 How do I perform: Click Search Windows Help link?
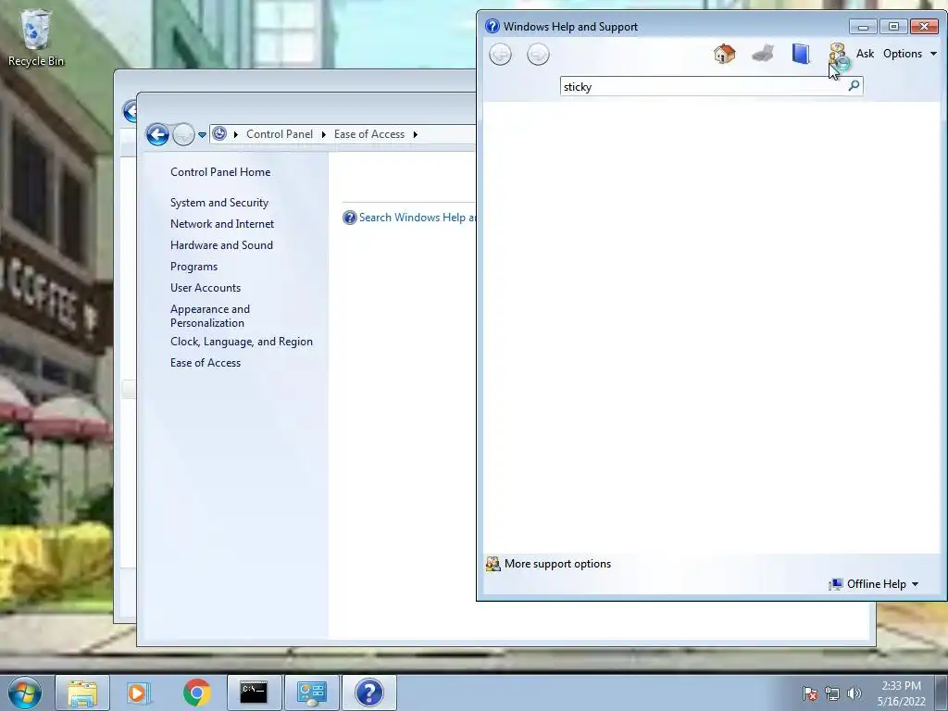coord(418,218)
